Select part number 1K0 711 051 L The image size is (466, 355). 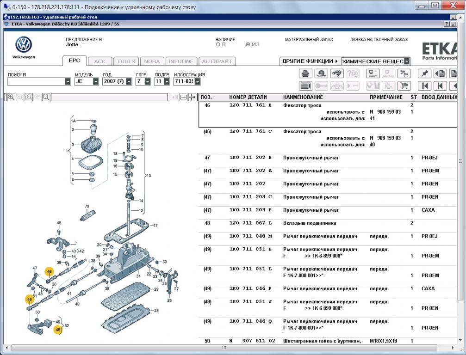[x=250, y=269]
